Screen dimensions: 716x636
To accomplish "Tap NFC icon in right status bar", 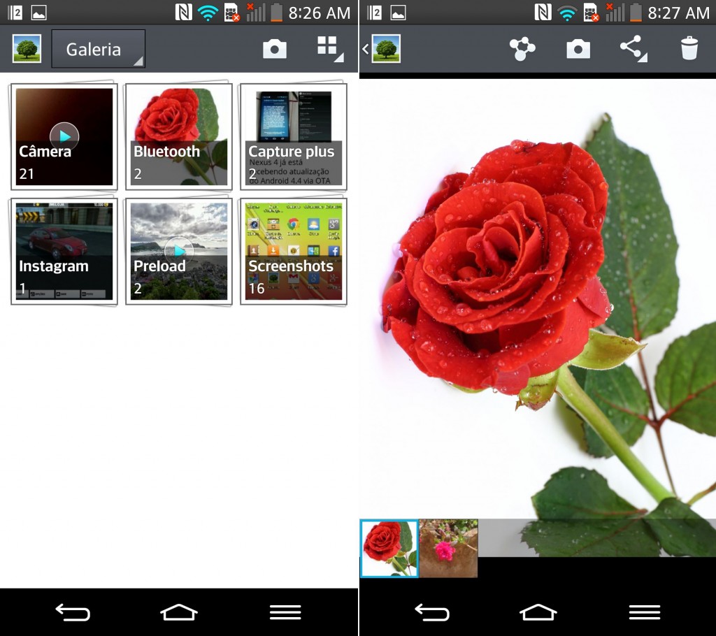I will (x=543, y=13).
